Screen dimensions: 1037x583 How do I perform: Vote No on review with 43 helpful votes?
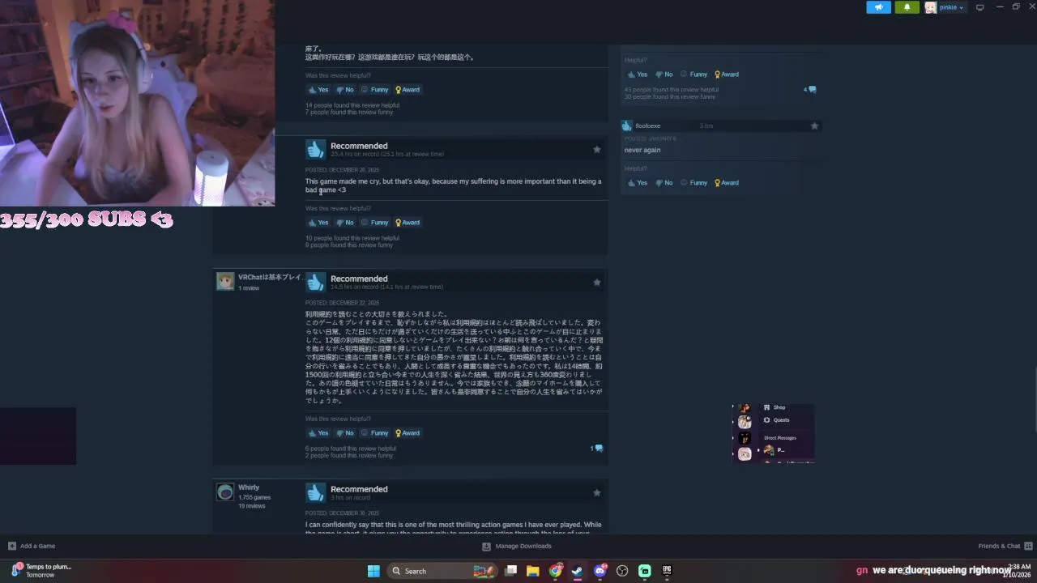tap(664, 74)
